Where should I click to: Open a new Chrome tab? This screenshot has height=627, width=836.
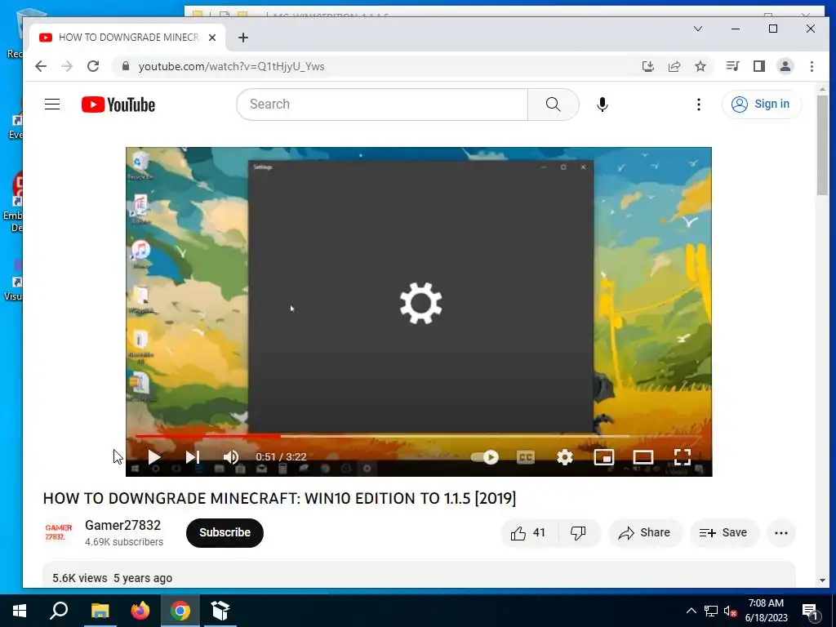(x=243, y=38)
